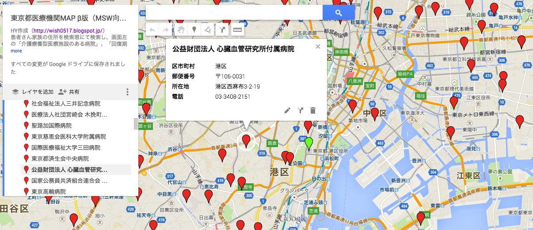The image size is (533, 230).
Task: Redo the last map edit
Action: click(166, 30)
